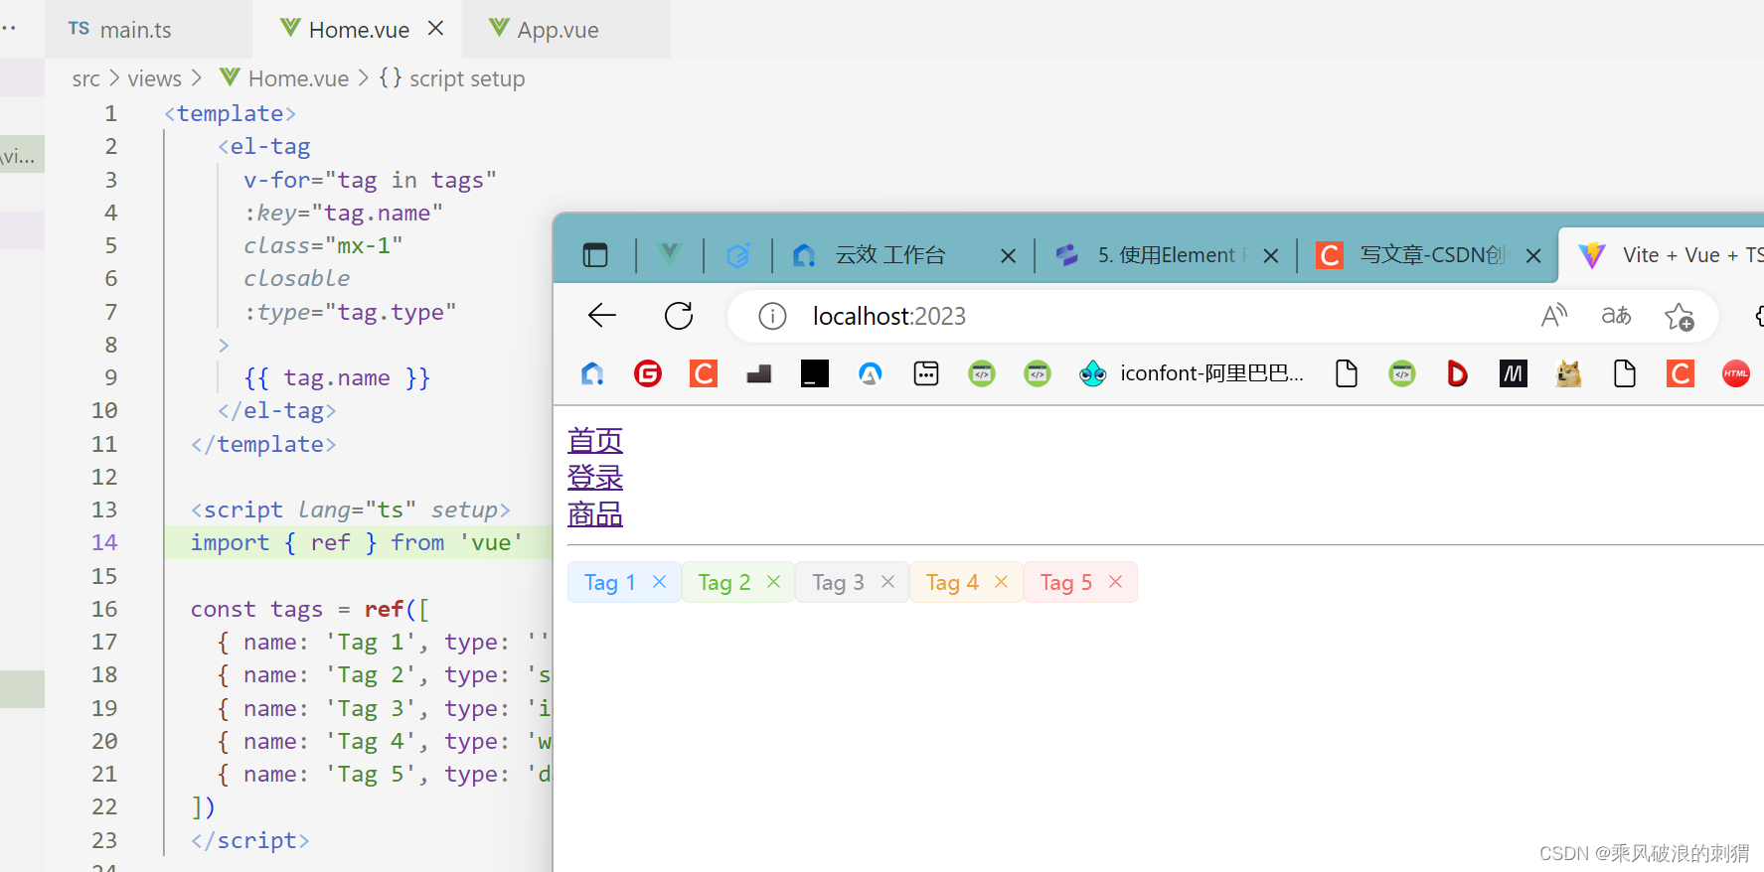Click the views breadcrumb segment
This screenshot has width=1764, height=872.
tap(154, 78)
